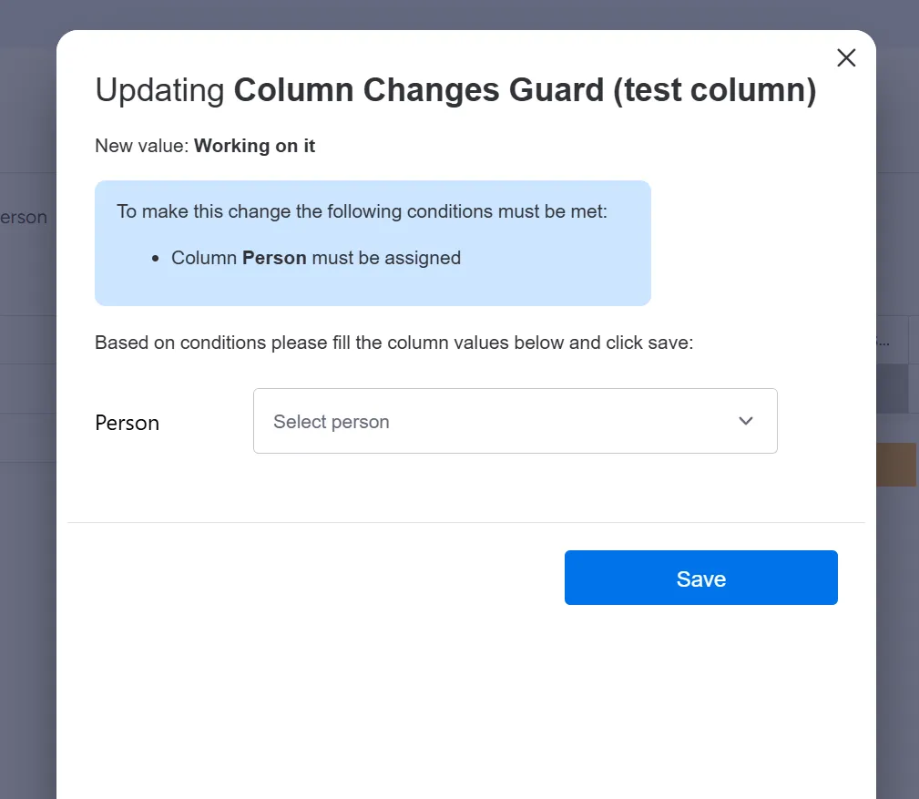919x799 pixels.
Task: Click the divider line above the Save button
Action: [x=465, y=523]
